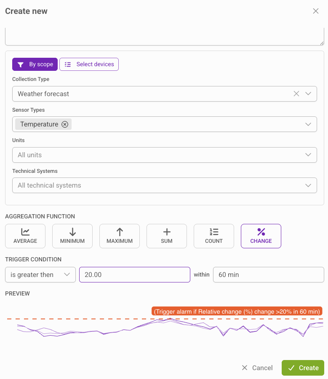Clear the Weather forecast collection type
This screenshot has height=379, width=328.
tap(296, 94)
